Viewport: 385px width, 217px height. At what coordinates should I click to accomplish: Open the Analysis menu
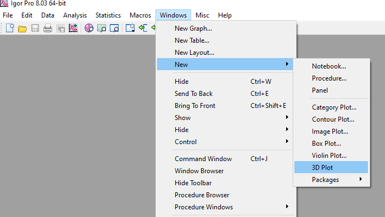(x=75, y=15)
